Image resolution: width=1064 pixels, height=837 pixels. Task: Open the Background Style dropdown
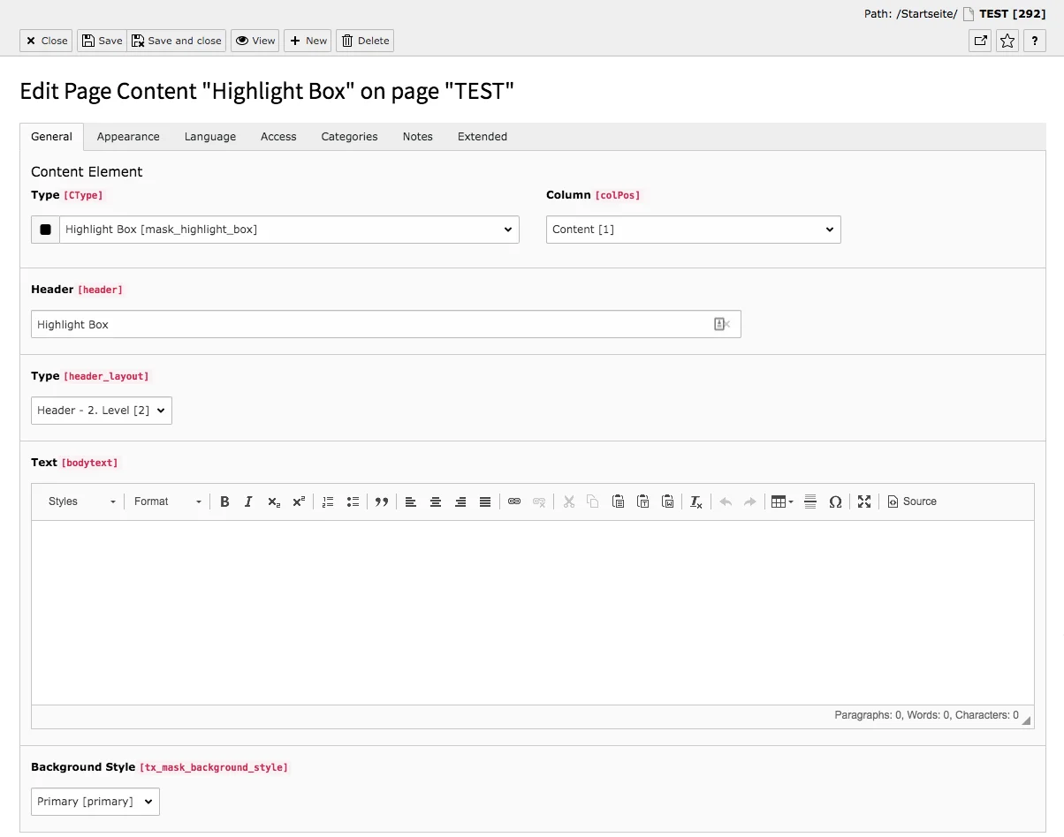click(94, 801)
